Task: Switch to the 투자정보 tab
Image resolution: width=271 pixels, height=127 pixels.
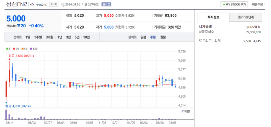Action: (x=213, y=17)
